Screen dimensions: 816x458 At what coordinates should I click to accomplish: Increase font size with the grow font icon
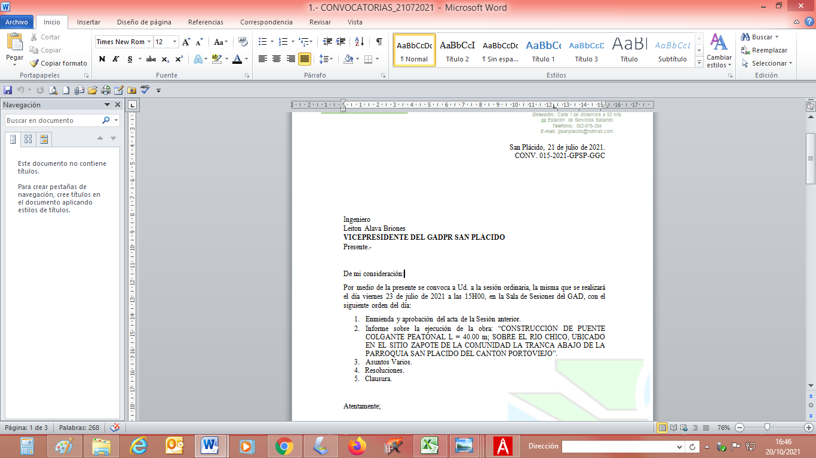186,42
